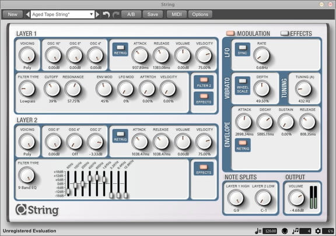Image resolution: width=336 pixels, height=236 pixels.
Task: Click the CPU usage percentage readout
Action: click(328, 231)
